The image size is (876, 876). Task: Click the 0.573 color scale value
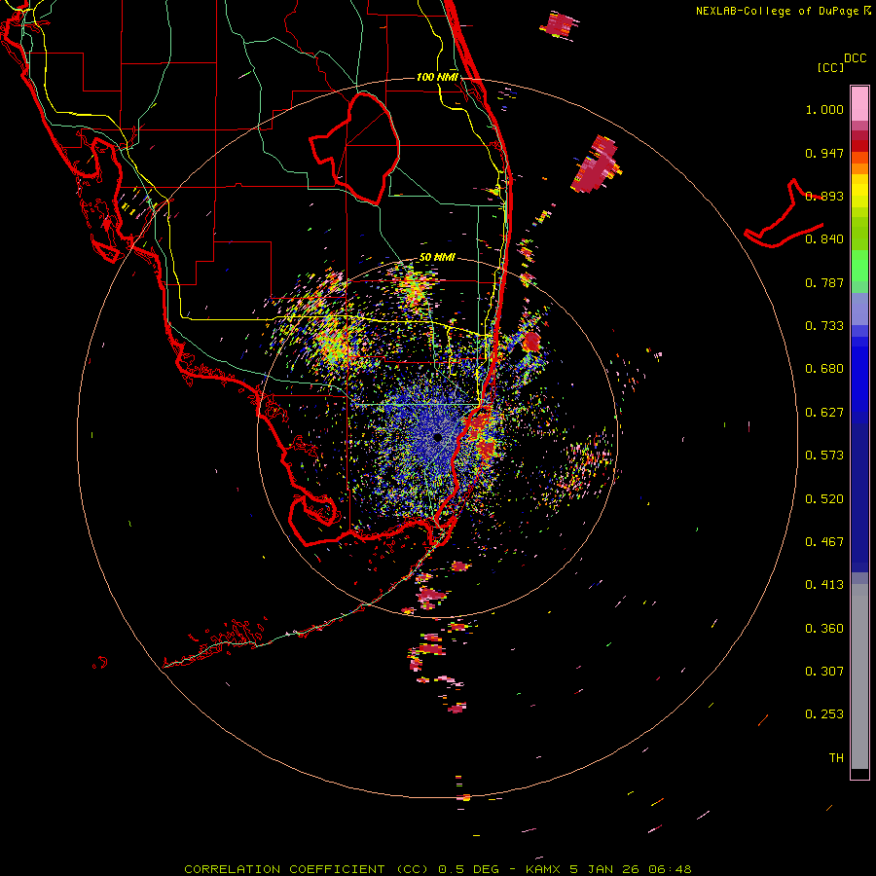[x=824, y=456]
